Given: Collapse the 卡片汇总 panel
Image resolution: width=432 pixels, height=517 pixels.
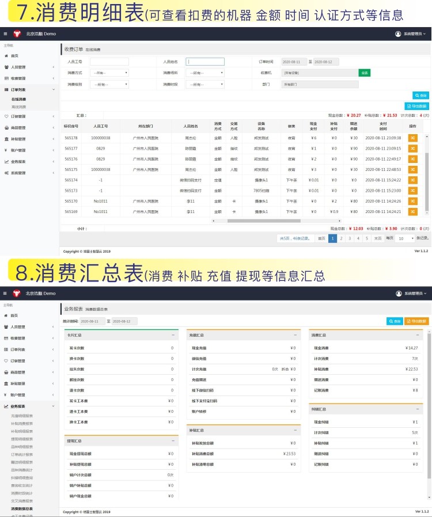Looking at the screenshot, I should pos(173,334).
